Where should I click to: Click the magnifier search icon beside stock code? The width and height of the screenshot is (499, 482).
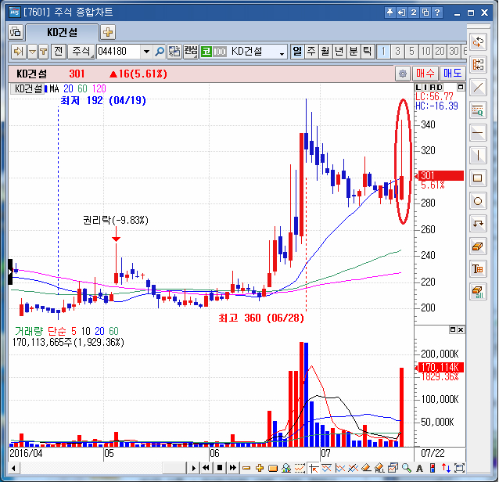pos(160,52)
